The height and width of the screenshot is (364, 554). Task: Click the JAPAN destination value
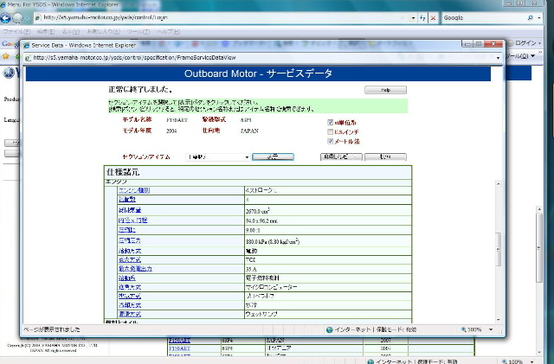click(249, 131)
